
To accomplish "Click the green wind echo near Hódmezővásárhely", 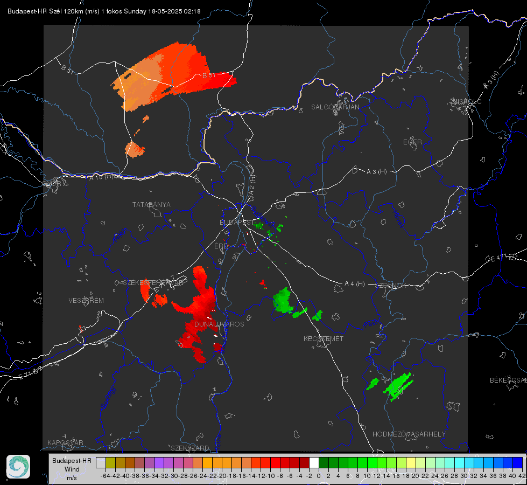I will tap(399, 386).
